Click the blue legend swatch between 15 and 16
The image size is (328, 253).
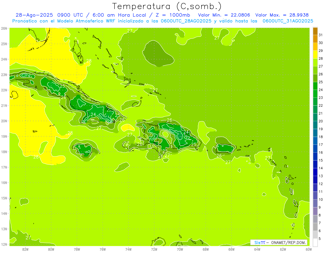[x=315, y=156]
